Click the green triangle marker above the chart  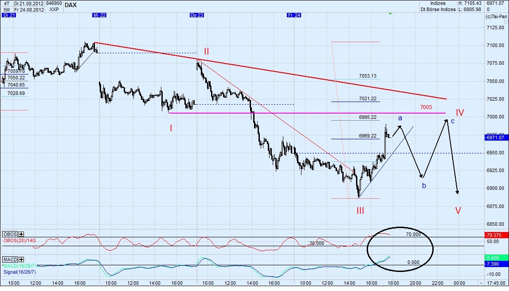(390, 14)
